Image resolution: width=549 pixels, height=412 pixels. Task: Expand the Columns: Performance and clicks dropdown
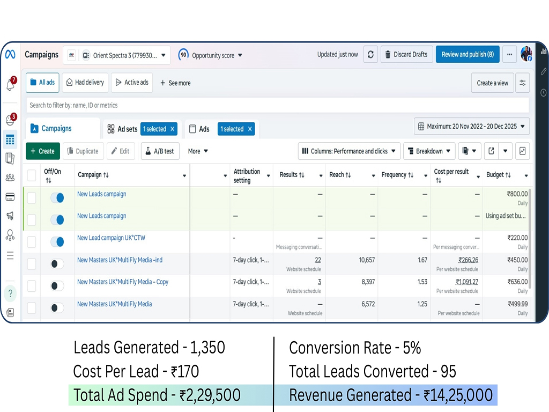coord(349,151)
